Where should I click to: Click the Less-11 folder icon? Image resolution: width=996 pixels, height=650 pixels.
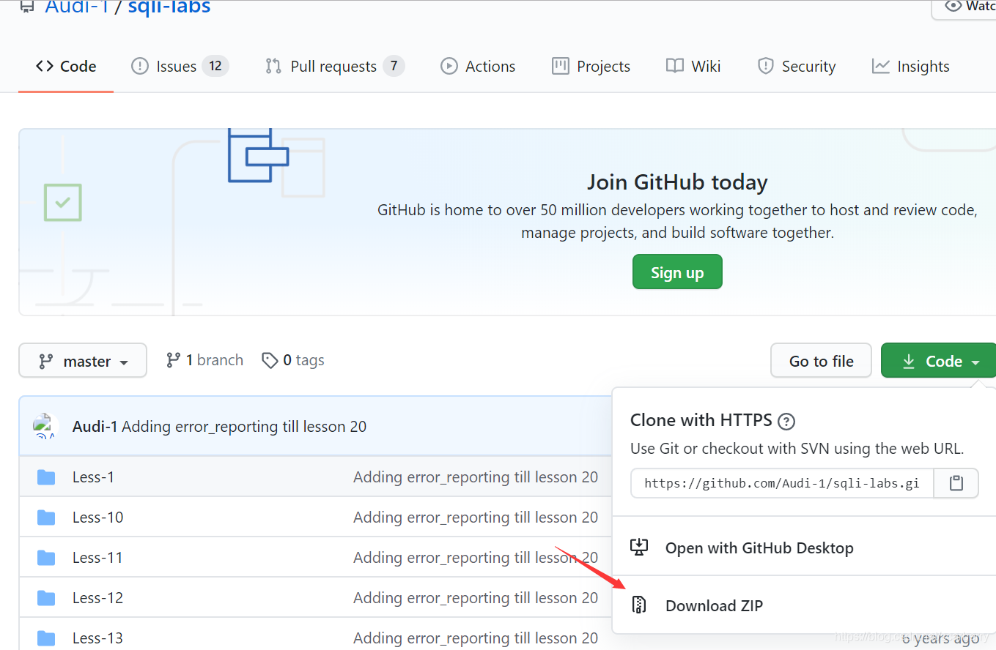(46, 558)
